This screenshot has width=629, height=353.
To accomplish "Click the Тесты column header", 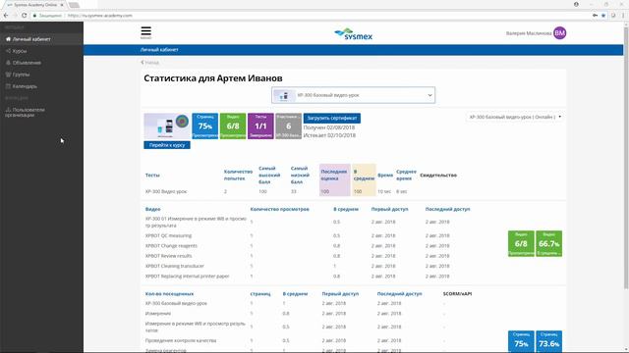I will (x=152, y=176).
